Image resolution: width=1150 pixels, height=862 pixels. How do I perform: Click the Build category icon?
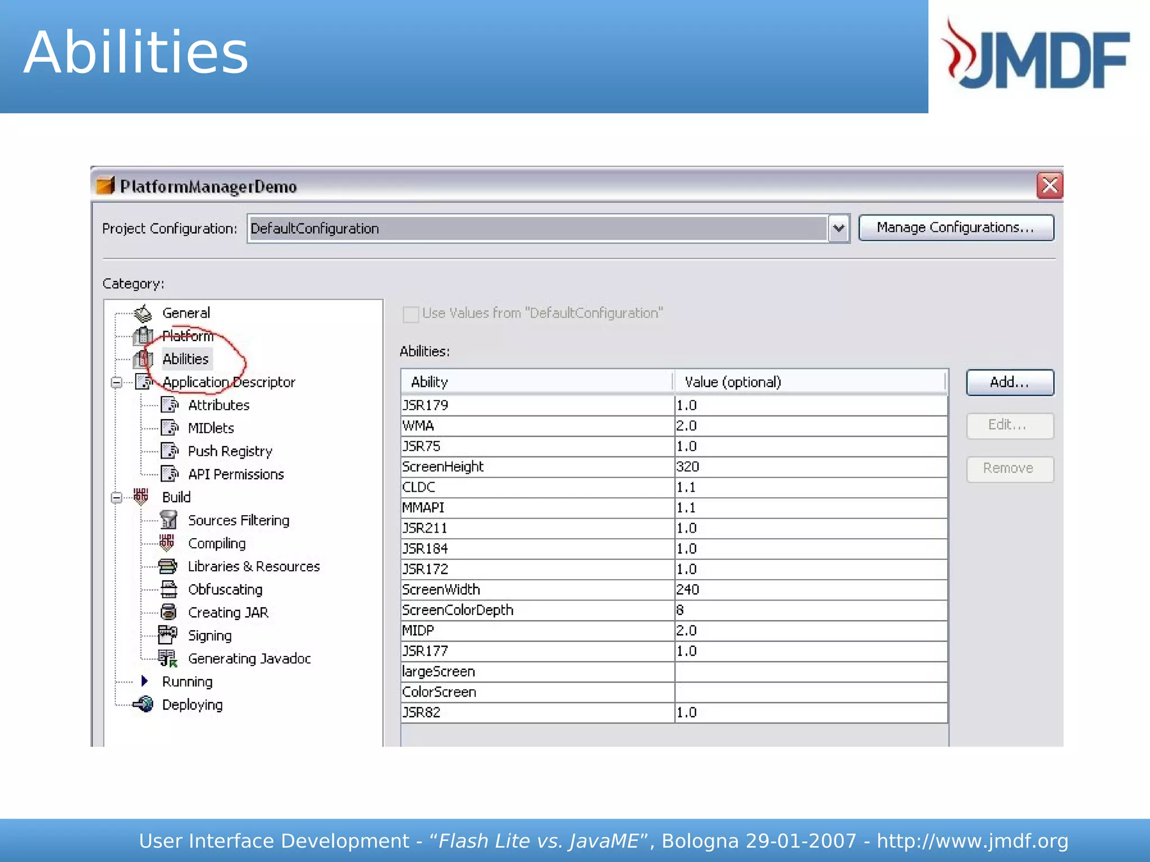pyautogui.click(x=141, y=497)
